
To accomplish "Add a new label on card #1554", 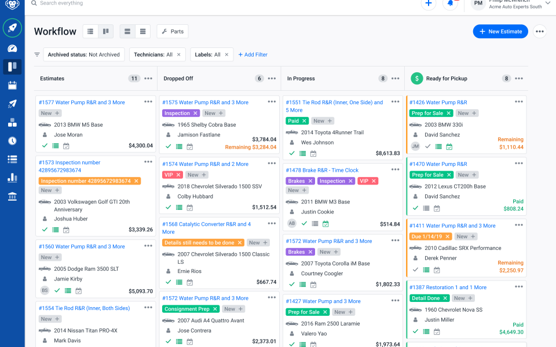I will click(x=50, y=319).
